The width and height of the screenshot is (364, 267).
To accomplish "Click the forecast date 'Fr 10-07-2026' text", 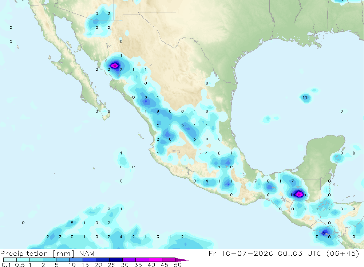I will click(x=241, y=253).
